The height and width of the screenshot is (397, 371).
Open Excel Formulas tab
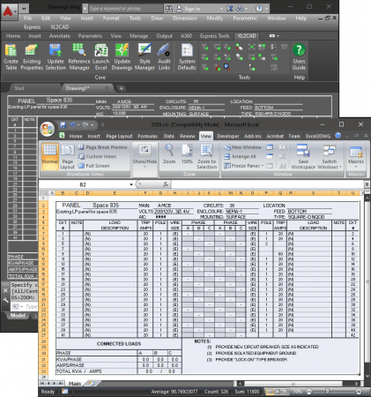click(148, 136)
